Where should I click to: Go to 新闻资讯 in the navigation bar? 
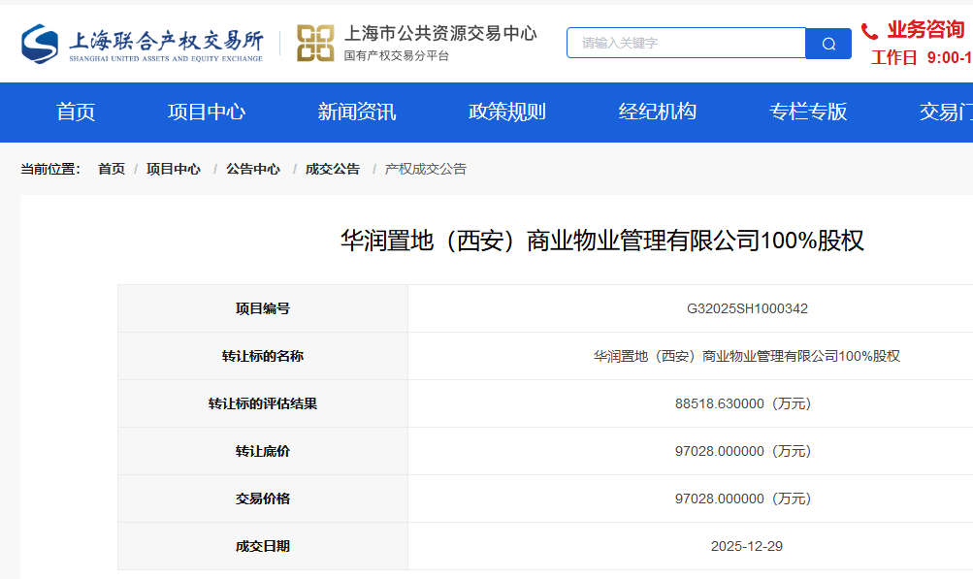click(x=357, y=113)
